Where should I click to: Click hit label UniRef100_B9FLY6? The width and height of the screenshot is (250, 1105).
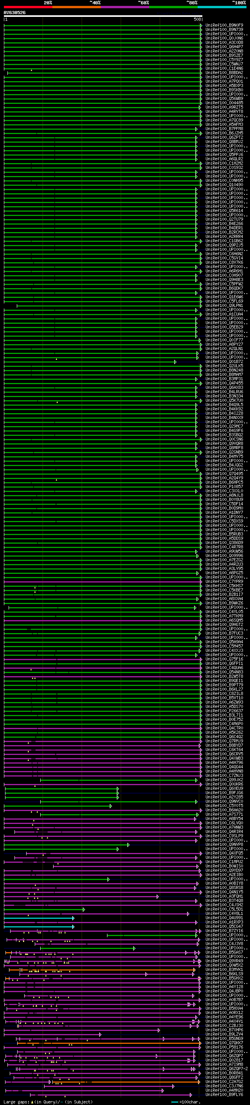click(x=224, y=1094)
